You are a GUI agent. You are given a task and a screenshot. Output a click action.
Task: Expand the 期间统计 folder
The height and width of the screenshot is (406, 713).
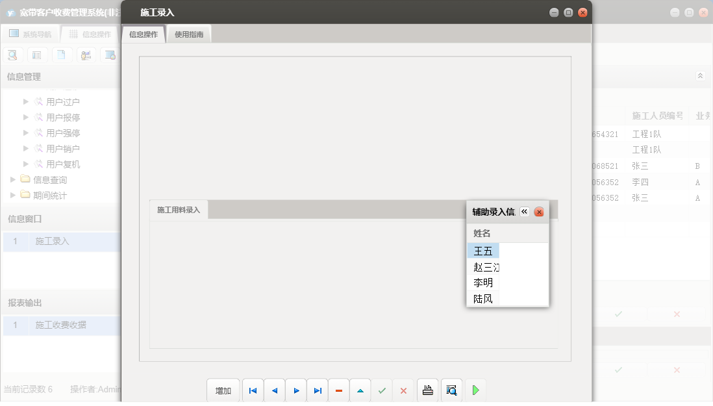[x=14, y=196]
